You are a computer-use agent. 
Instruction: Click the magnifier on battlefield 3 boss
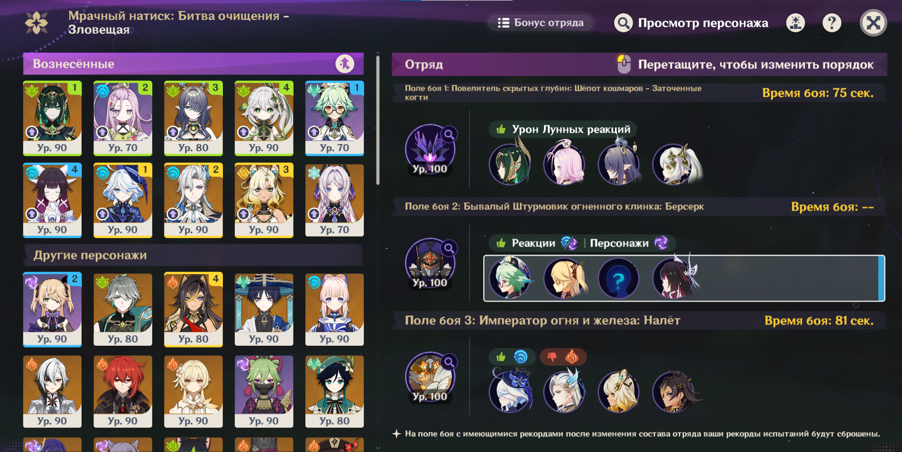pyautogui.click(x=449, y=362)
